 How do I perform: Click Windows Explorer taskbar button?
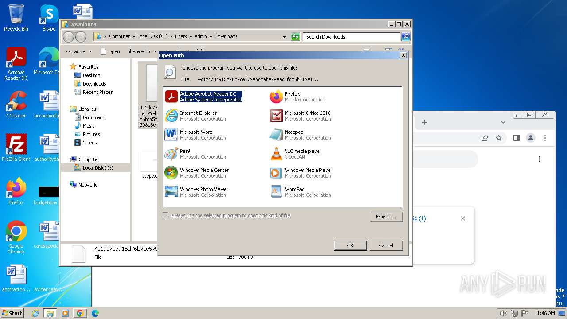click(50, 313)
